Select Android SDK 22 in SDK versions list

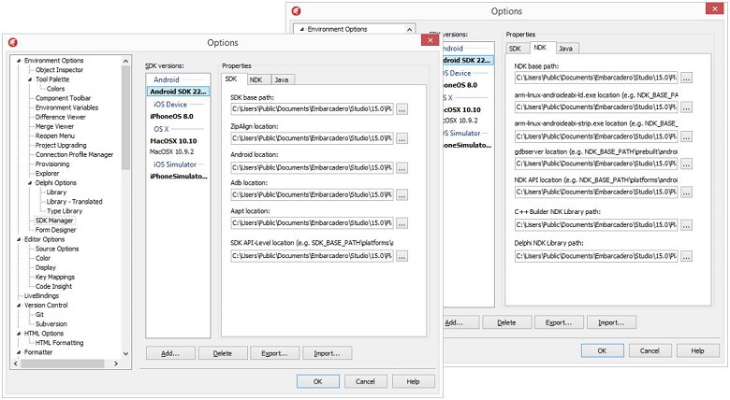coord(178,92)
